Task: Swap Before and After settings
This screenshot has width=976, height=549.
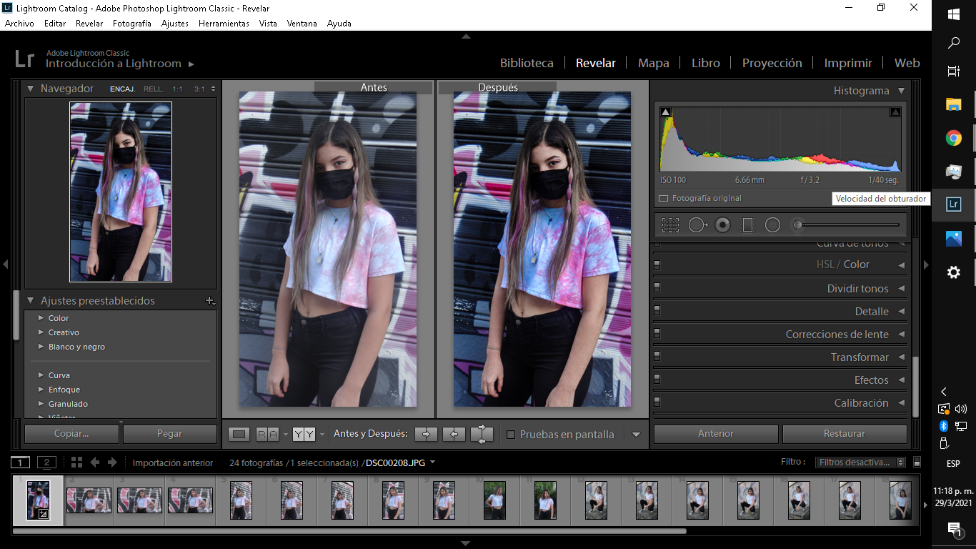Action: (x=482, y=434)
